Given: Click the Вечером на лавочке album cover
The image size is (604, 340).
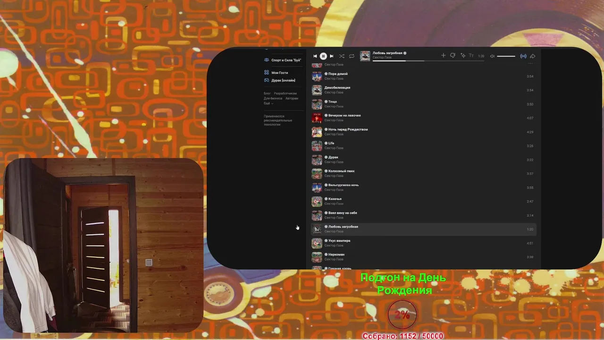Looking at the screenshot, I should (317, 118).
